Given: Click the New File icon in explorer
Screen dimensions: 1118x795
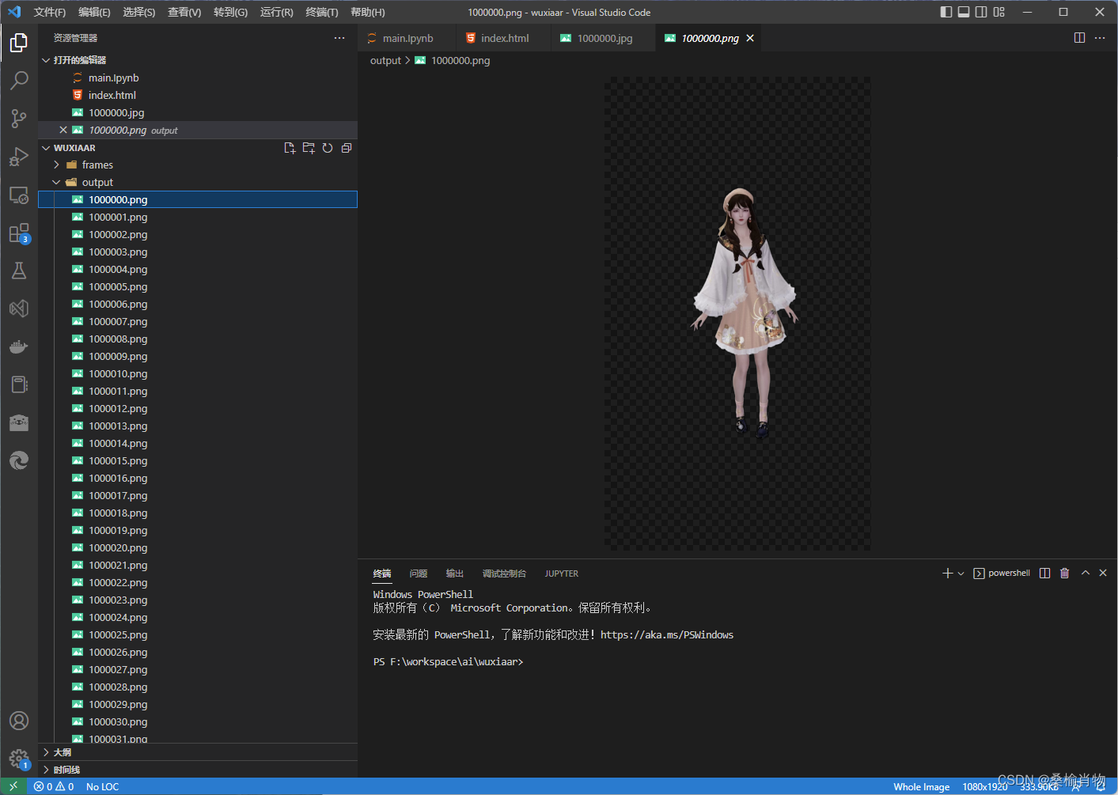Looking at the screenshot, I should pyautogui.click(x=290, y=148).
